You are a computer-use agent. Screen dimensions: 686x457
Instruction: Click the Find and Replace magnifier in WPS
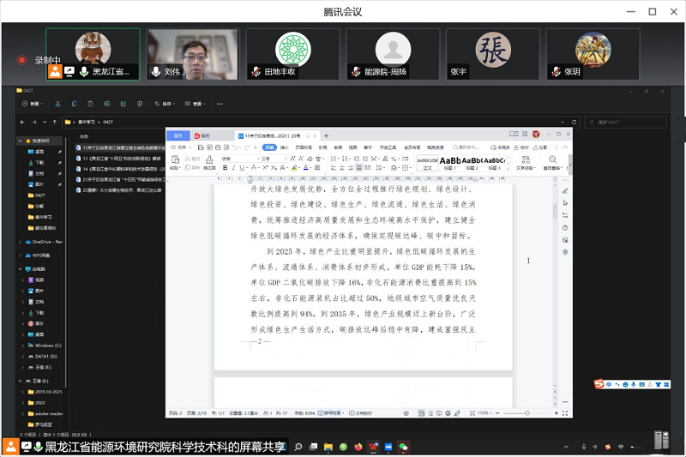[552, 159]
